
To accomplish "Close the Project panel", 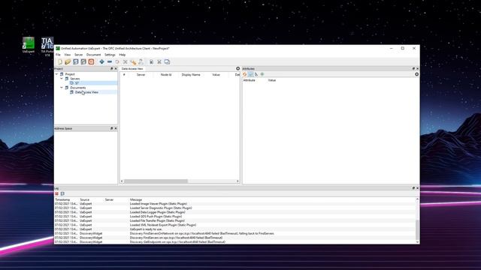I will coord(116,69).
